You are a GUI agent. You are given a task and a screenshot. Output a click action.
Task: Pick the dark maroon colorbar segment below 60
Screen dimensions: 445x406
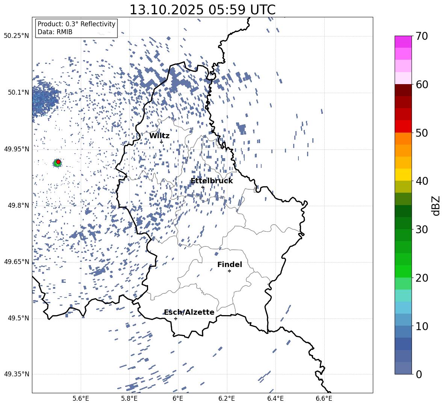403,90
